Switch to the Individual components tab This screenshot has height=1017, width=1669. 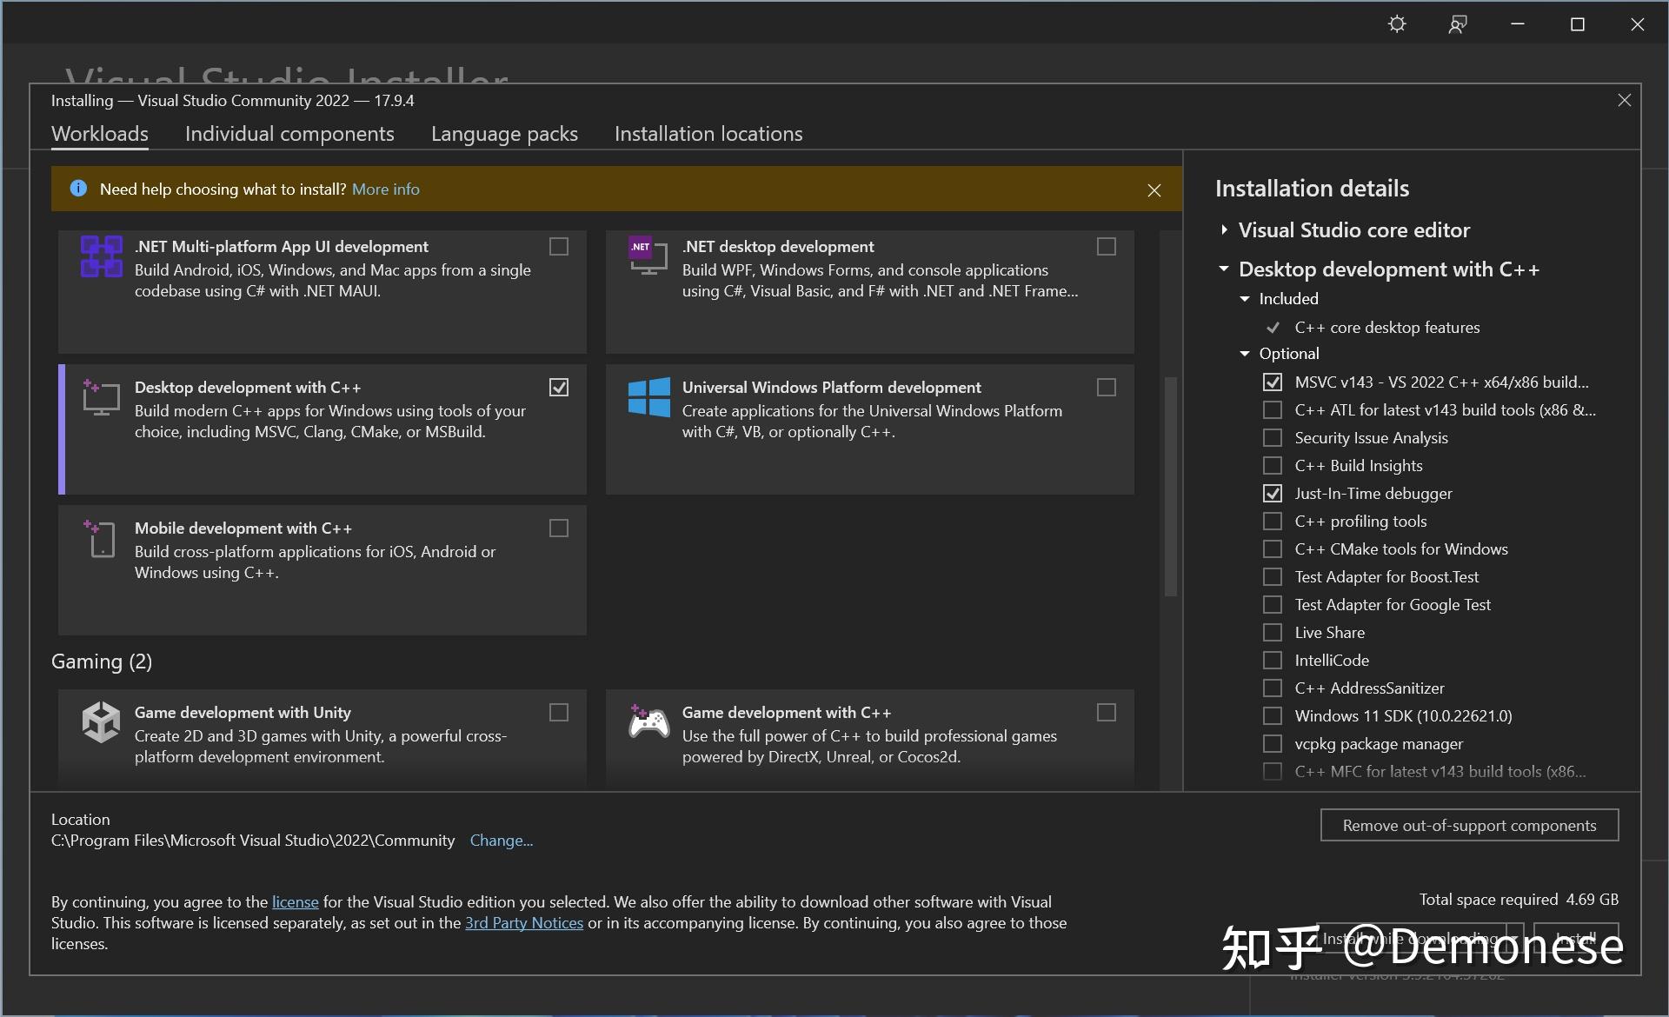pos(289,134)
